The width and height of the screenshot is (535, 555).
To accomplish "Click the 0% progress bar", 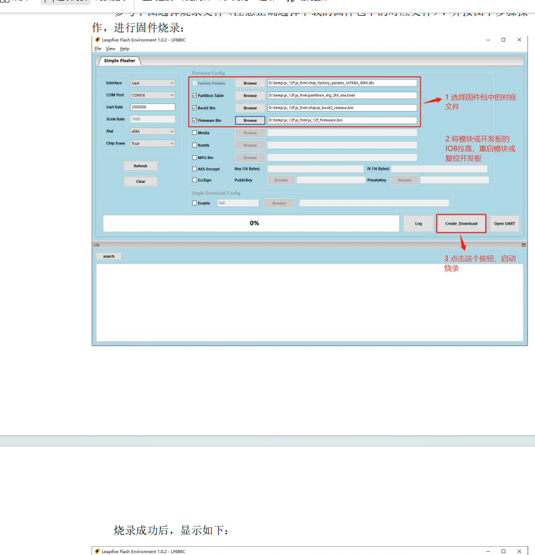I will tap(251, 223).
